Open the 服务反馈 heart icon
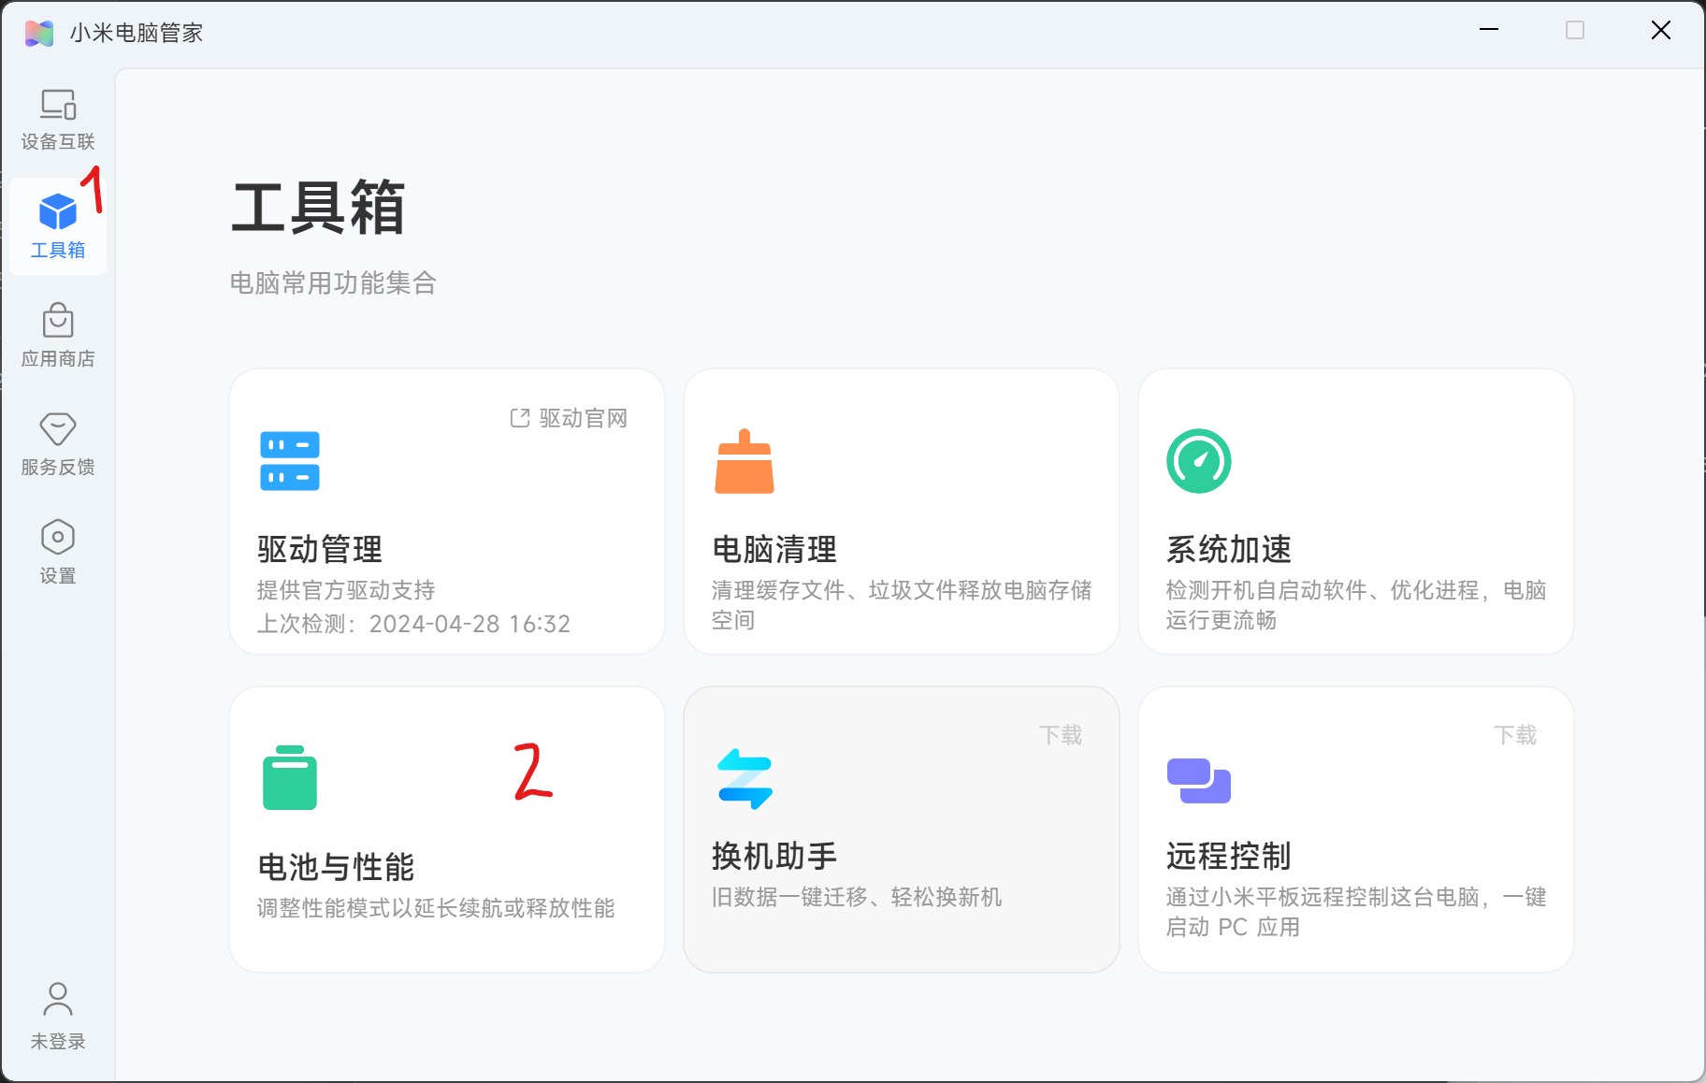The width and height of the screenshot is (1706, 1083). (x=58, y=428)
